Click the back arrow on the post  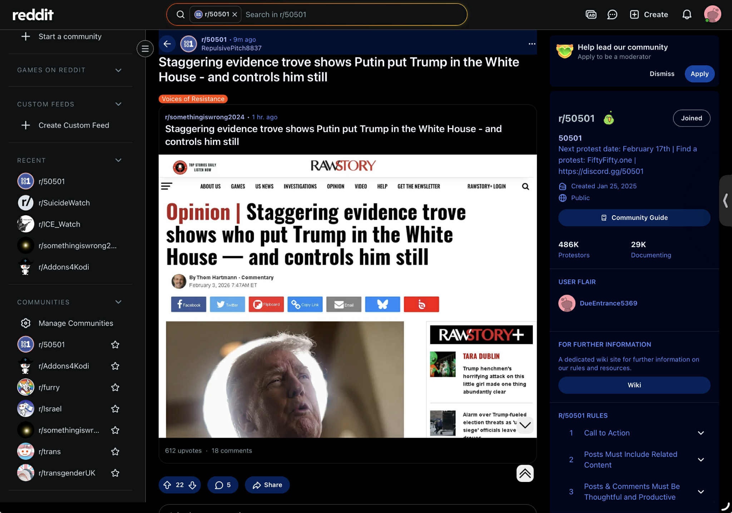tap(167, 44)
